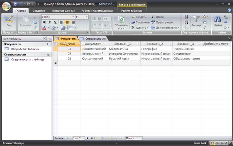Toggle center text alignment
Image resolution: width=233 pixels, height=146 pixels.
pyautogui.click(x=67, y=22)
